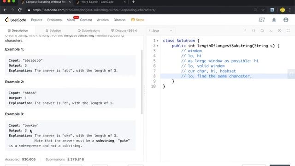This screenshot has width=295, height=166.
Task: Open the Solution tab
Action: click(53, 30)
